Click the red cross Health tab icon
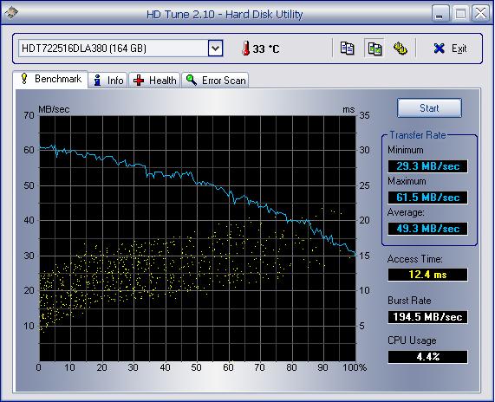This screenshot has width=495, height=402. coord(139,81)
